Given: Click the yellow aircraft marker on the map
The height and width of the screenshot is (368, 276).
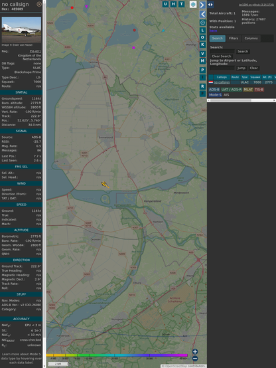Looking at the screenshot, I should pos(105,185).
